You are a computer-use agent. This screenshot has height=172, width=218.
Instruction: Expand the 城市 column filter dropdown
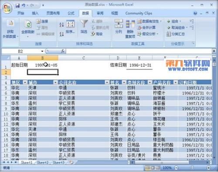click(x=55, y=82)
